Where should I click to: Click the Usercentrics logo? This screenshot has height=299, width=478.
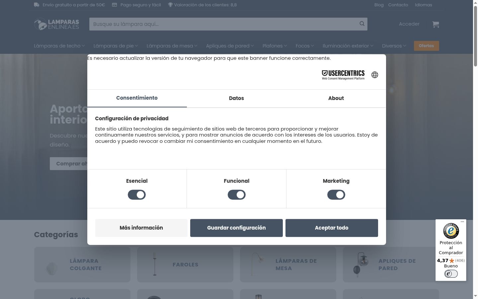[x=343, y=75]
